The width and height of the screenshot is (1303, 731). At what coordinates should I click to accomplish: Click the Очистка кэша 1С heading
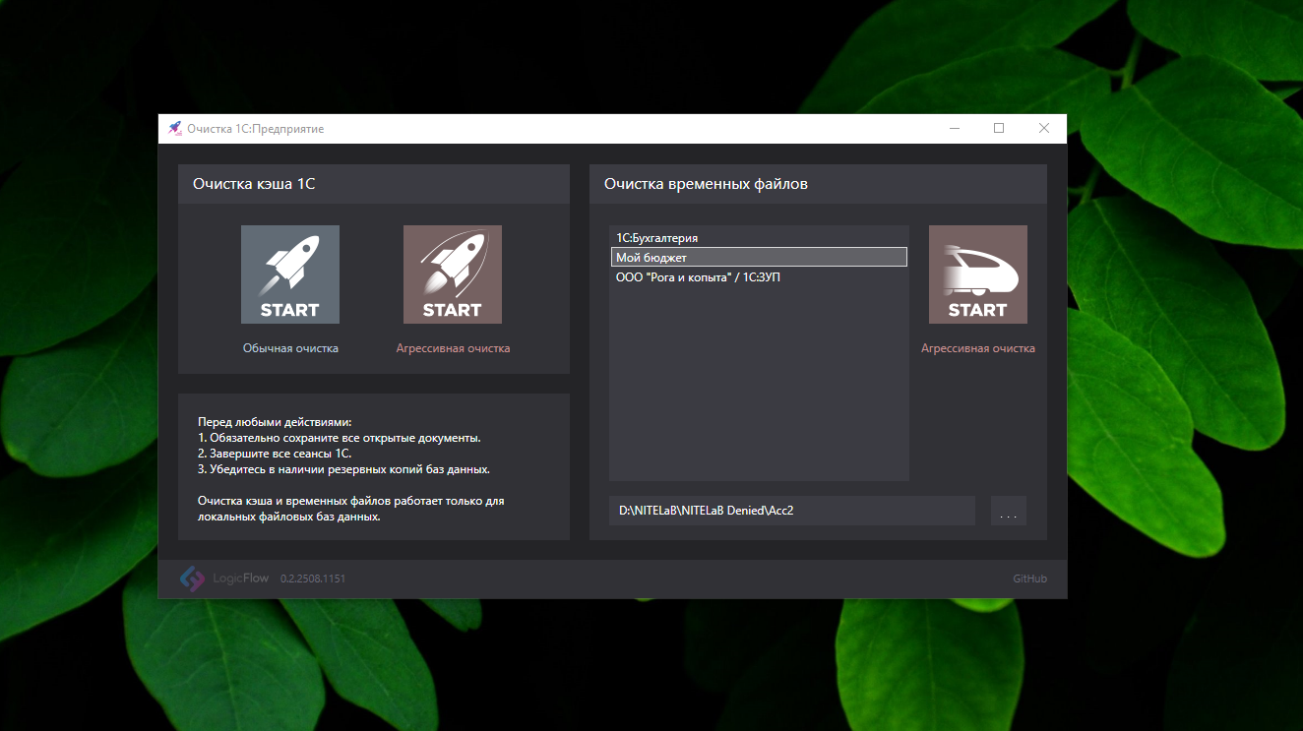click(x=254, y=184)
